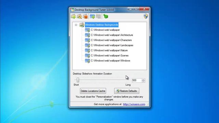Collapse the Windows Desktop Backgrounds tree node
This screenshot has width=219, height=123.
click(76, 25)
